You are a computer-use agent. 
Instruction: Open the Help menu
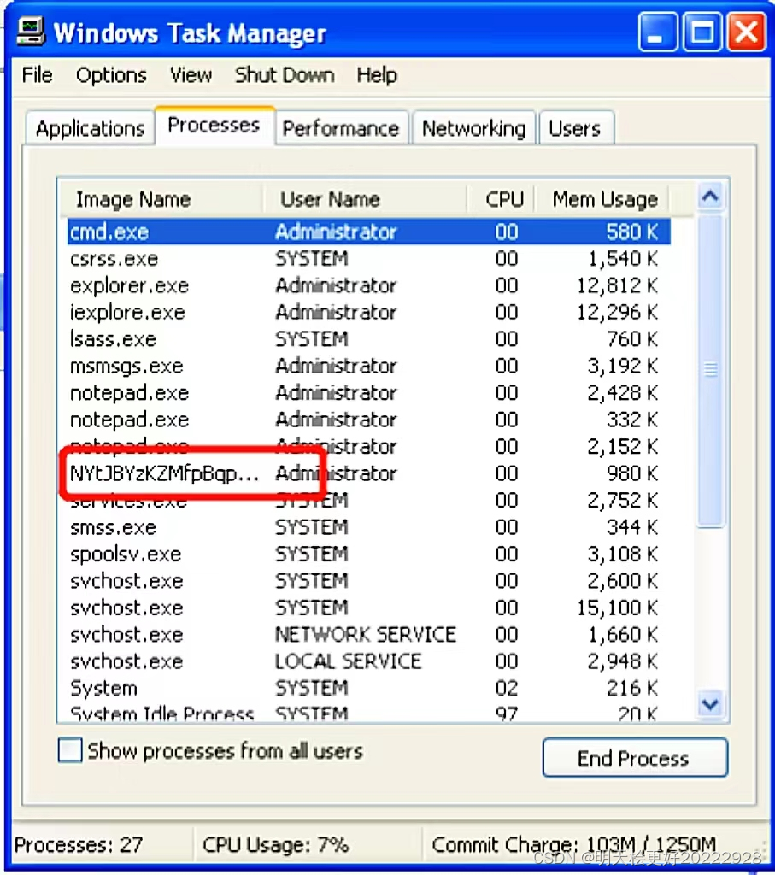click(x=377, y=75)
